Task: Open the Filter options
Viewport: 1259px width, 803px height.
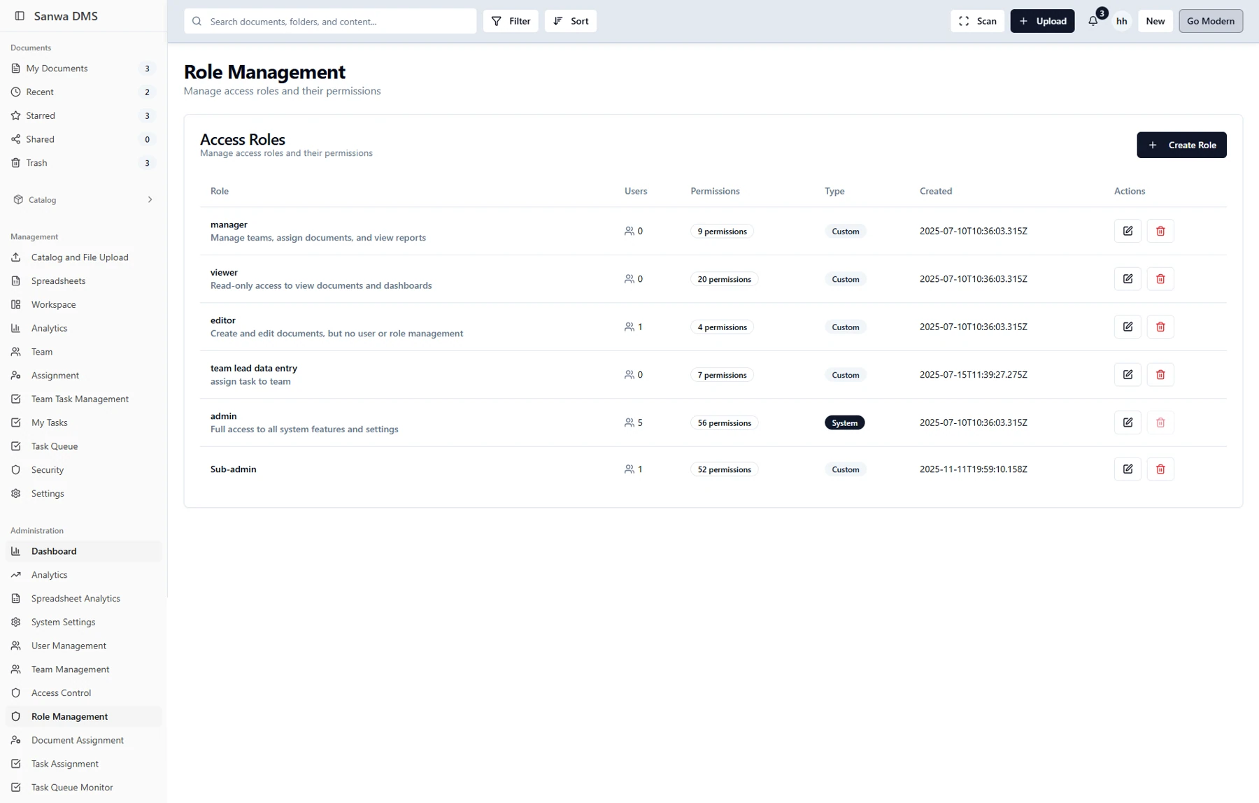Action: (511, 21)
